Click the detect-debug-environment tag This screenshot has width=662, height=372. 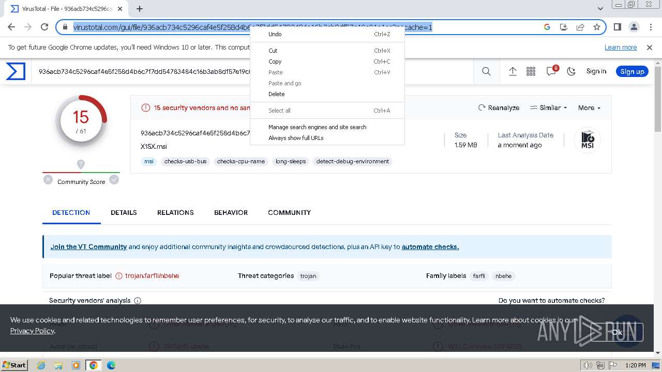(x=353, y=161)
